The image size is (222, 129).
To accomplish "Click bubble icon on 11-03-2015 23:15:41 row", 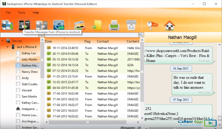I will 49,76.
